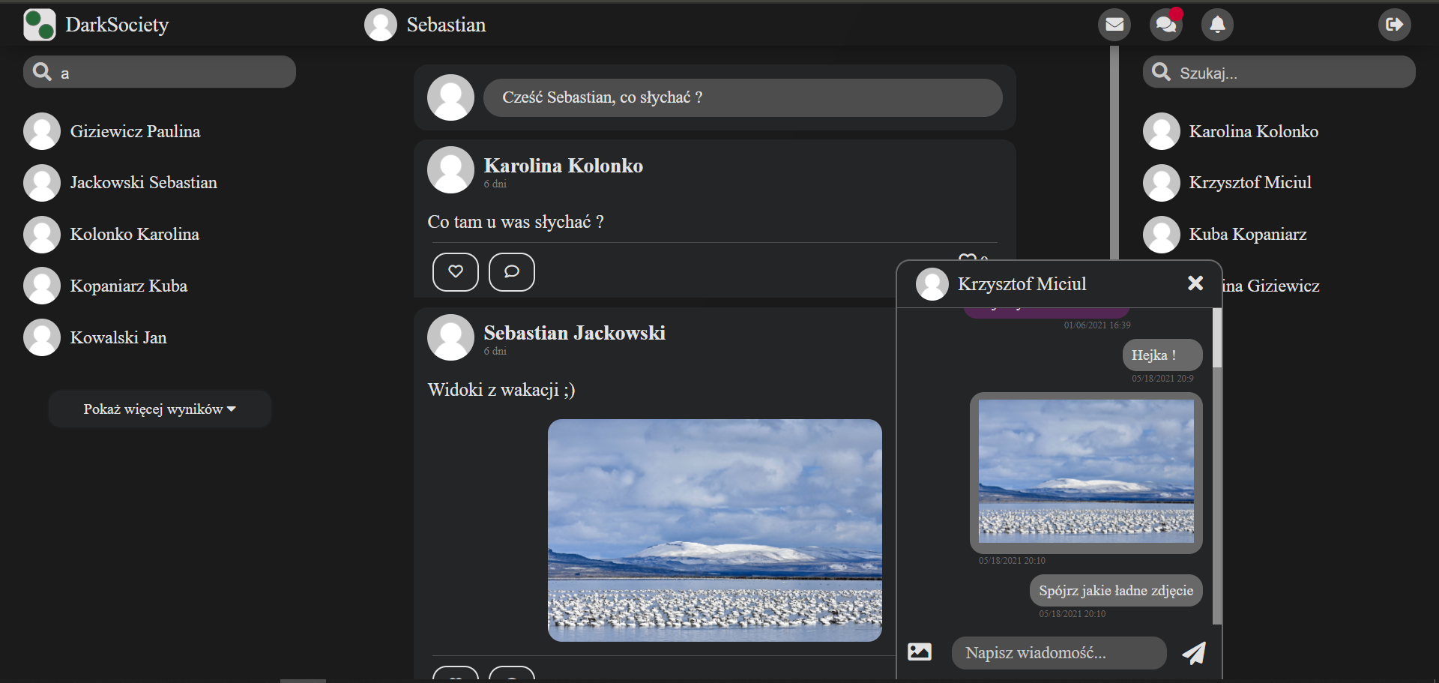This screenshot has height=683, width=1439.
Task: Attach an image in the Krzysztof Miciul chat
Action: pos(920,652)
